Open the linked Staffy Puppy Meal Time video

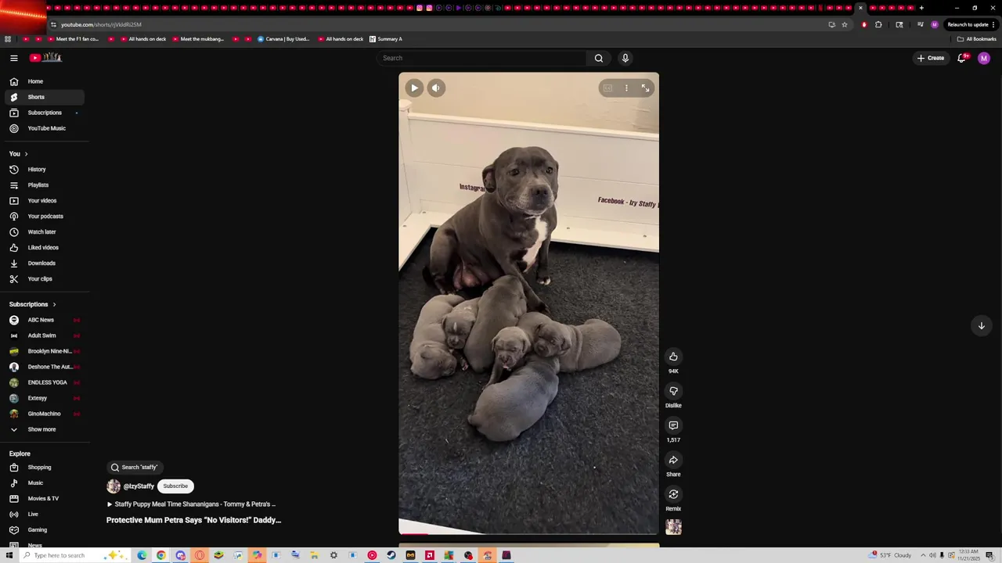pos(191,504)
